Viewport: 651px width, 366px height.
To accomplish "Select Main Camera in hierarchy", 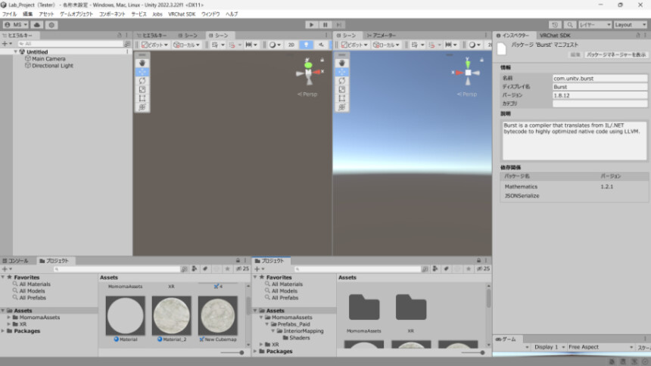I will tap(48, 59).
